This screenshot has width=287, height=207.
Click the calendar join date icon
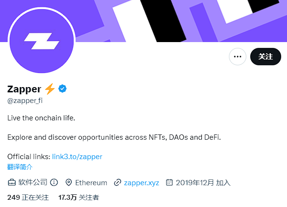click(169, 182)
